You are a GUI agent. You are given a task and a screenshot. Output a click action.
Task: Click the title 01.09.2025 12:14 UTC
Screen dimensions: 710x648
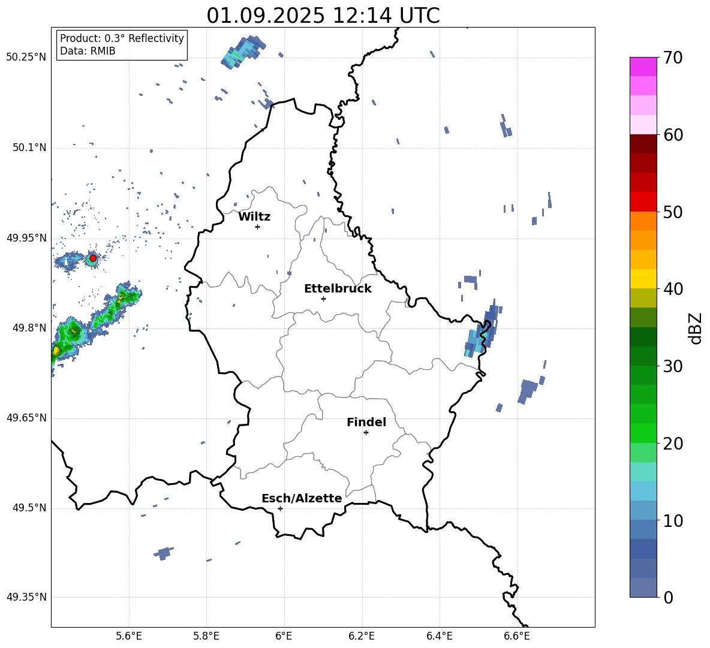323,16
